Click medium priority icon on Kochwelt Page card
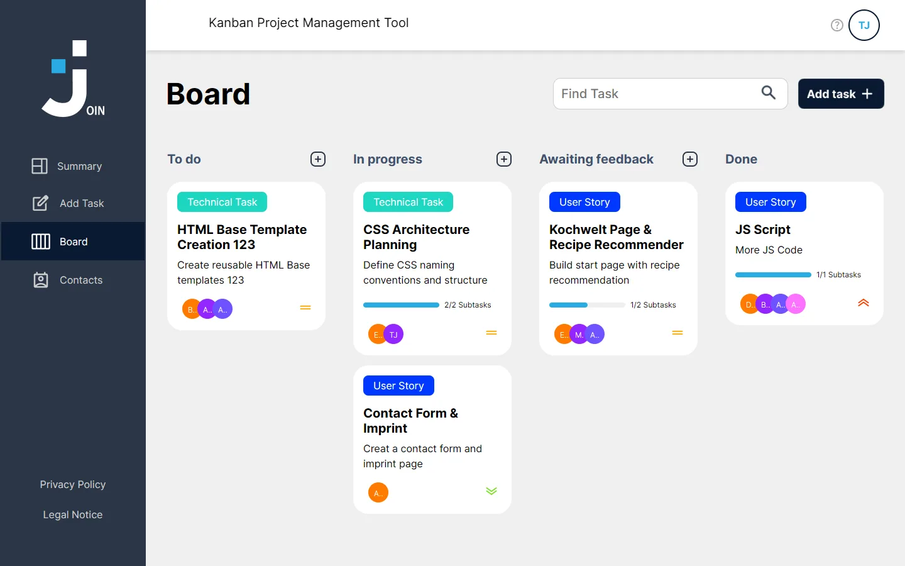The image size is (905, 566). pyautogui.click(x=677, y=333)
